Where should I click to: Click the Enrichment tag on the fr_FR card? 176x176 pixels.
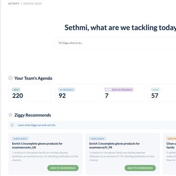click(x=97, y=139)
